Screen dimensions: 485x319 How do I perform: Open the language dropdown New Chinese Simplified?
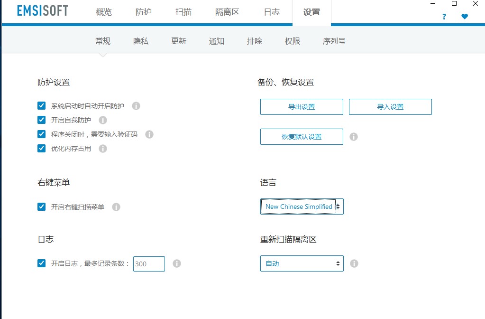point(302,206)
